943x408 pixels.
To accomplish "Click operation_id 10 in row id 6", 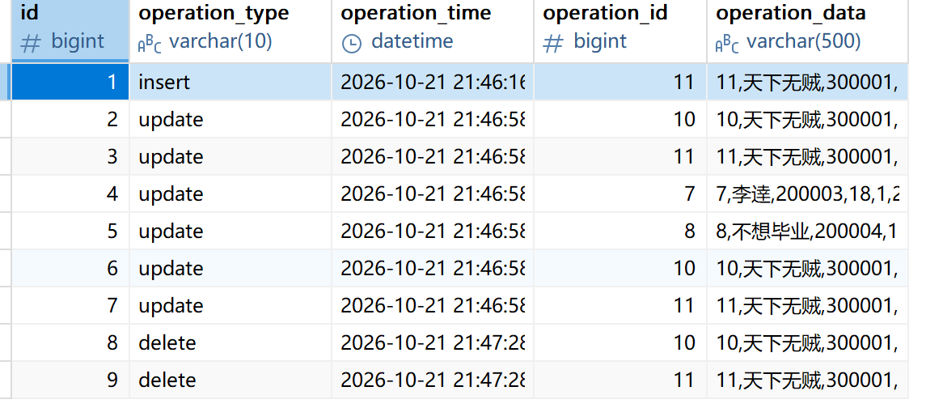I will 620,269.
